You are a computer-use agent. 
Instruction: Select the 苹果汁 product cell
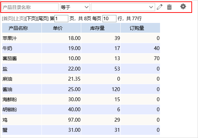[x=22, y=38]
